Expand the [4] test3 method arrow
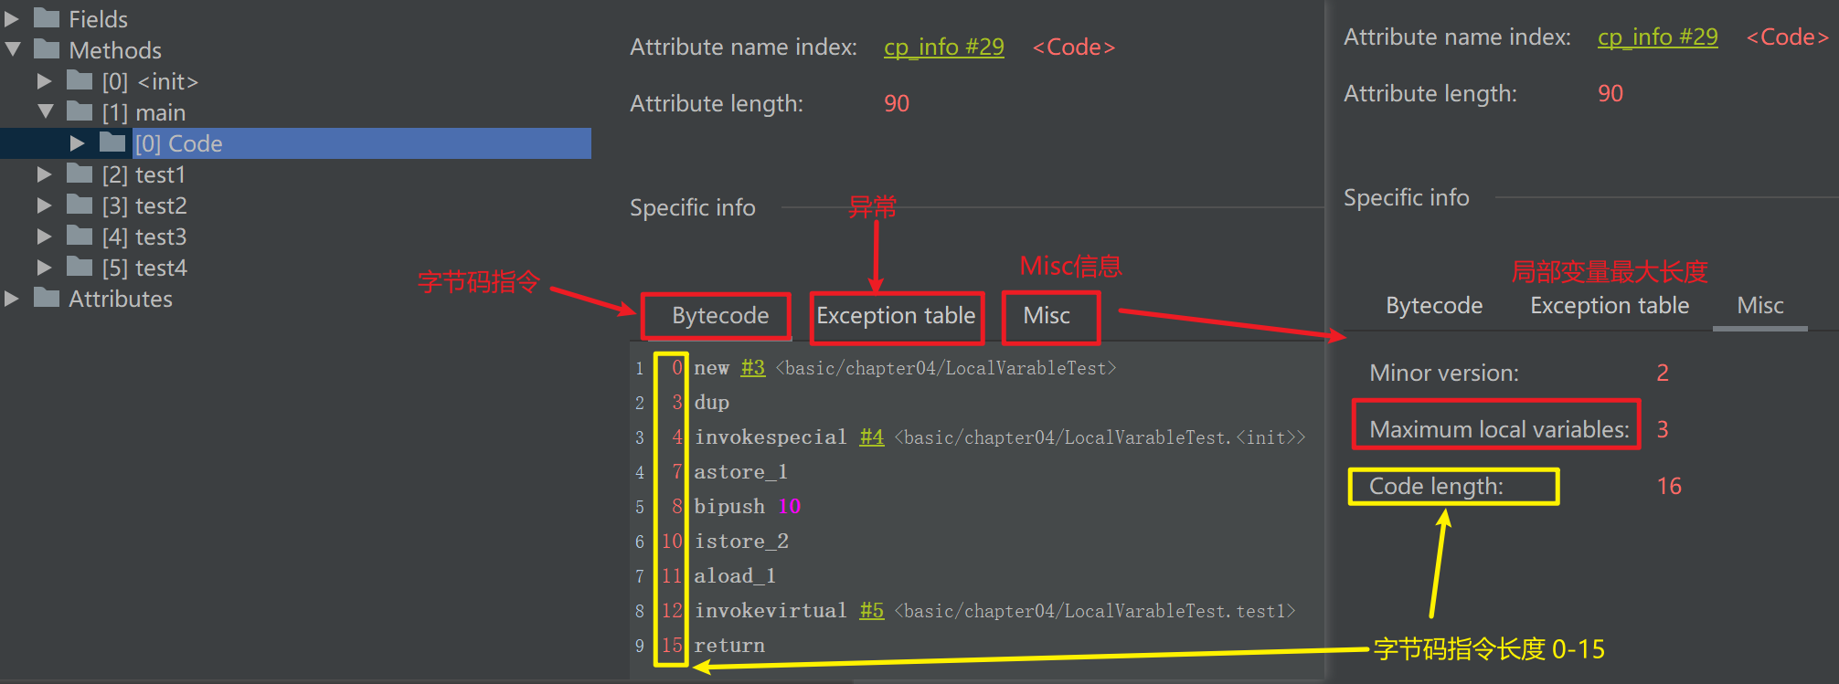Screen dimensions: 1839x684 point(45,237)
